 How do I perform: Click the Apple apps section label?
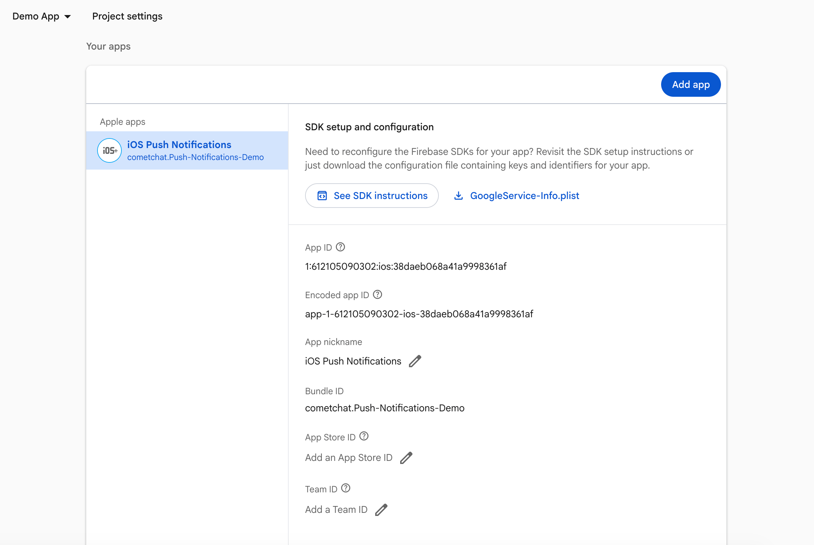123,122
